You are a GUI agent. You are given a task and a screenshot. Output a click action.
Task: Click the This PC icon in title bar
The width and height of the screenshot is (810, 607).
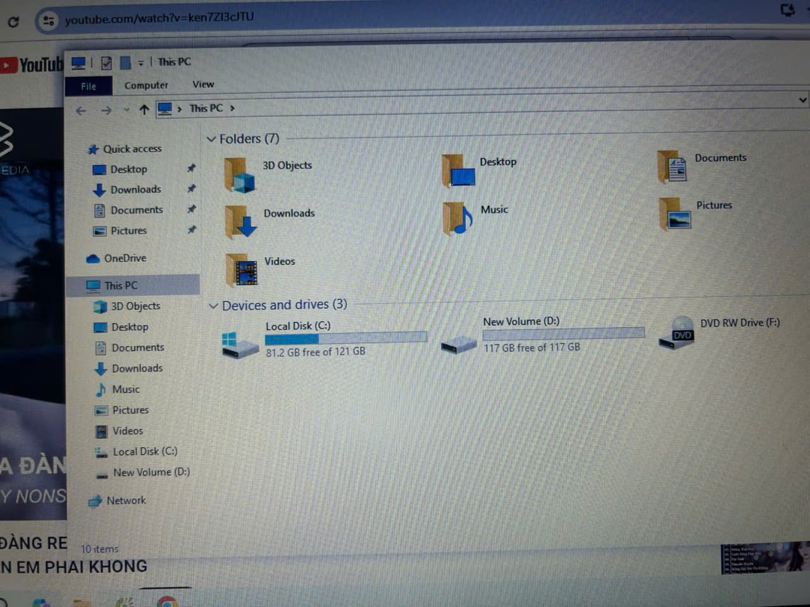coord(78,63)
